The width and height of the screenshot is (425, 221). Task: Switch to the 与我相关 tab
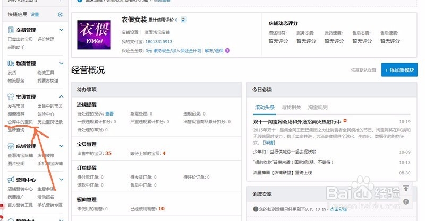click(x=291, y=108)
